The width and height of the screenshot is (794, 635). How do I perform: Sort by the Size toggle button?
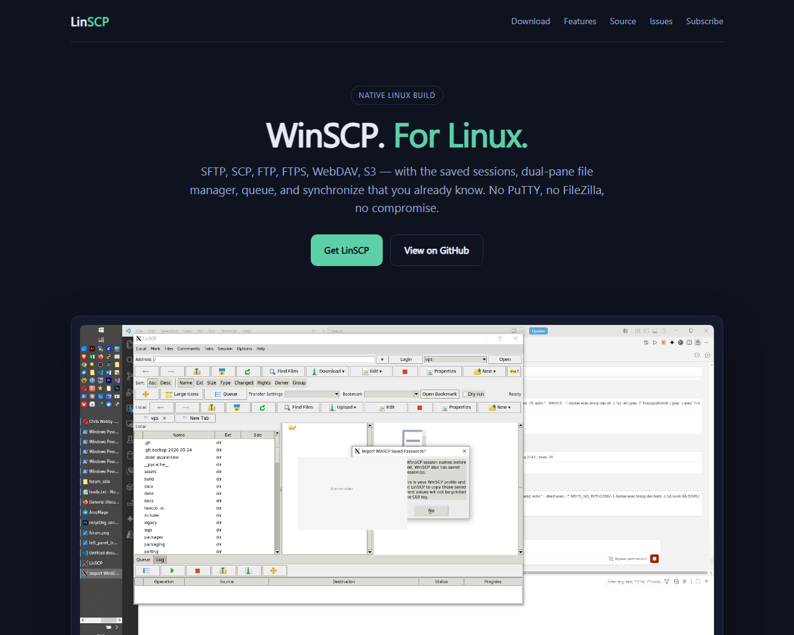[212, 383]
